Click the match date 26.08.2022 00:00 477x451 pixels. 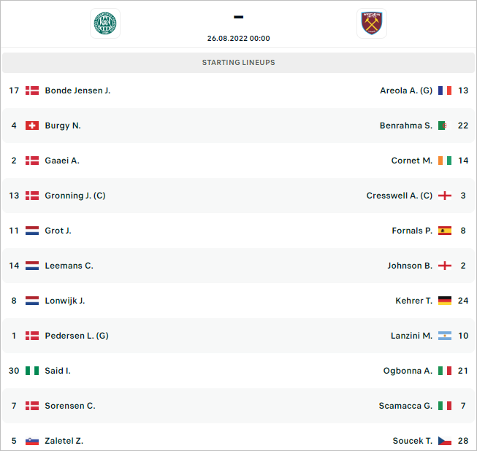point(238,38)
